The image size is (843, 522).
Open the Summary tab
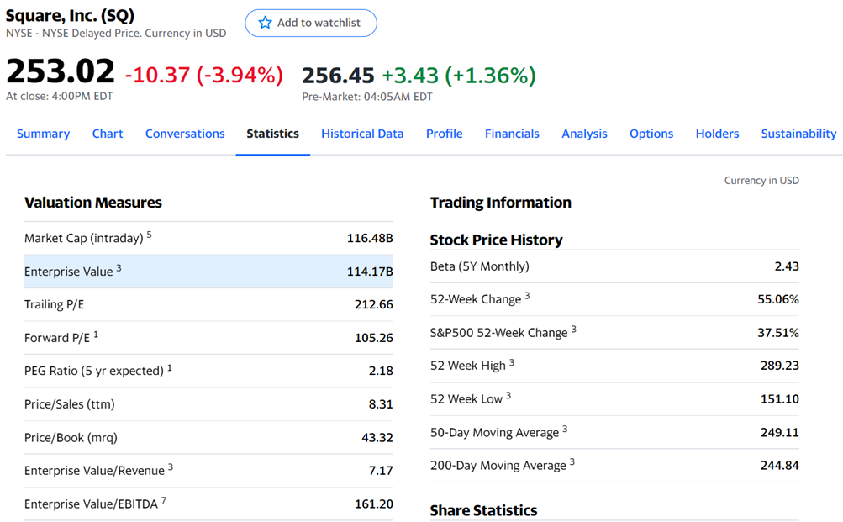43,134
